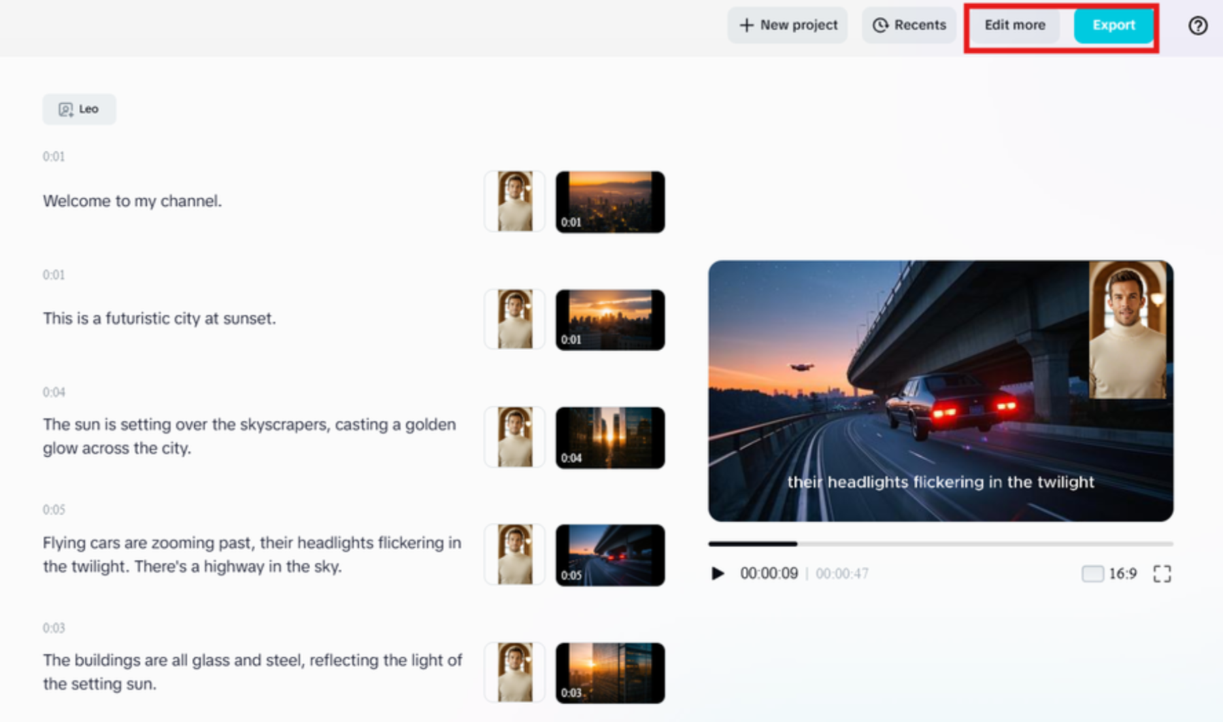This screenshot has width=1223, height=722.
Task: Start a New project
Action: point(787,25)
